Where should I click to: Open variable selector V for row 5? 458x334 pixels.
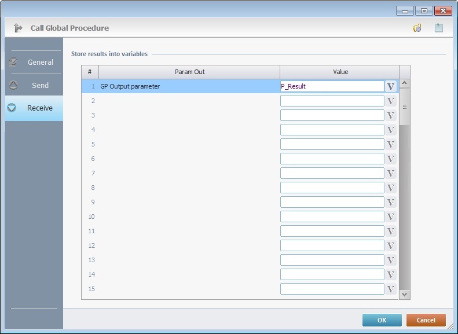click(391, 144)
